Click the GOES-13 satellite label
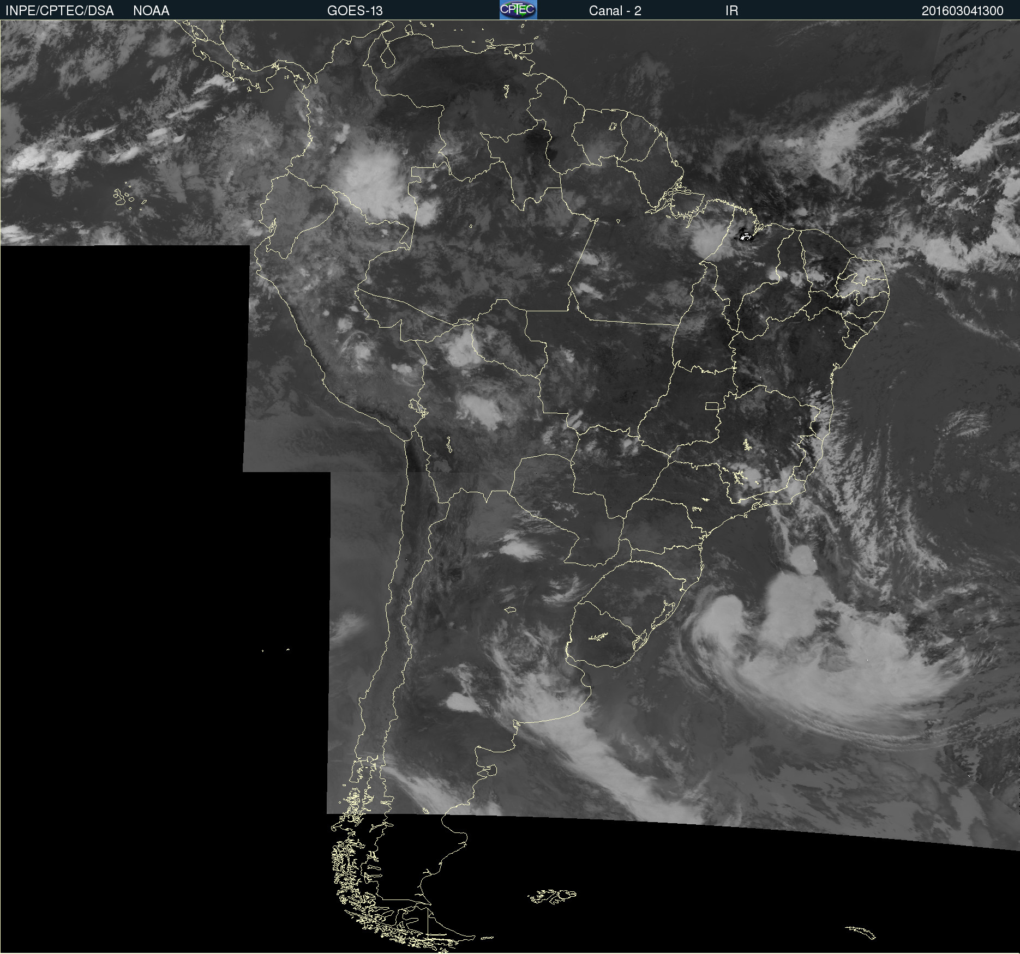This screenshot has width=1020, height=954. click(355, 11)
